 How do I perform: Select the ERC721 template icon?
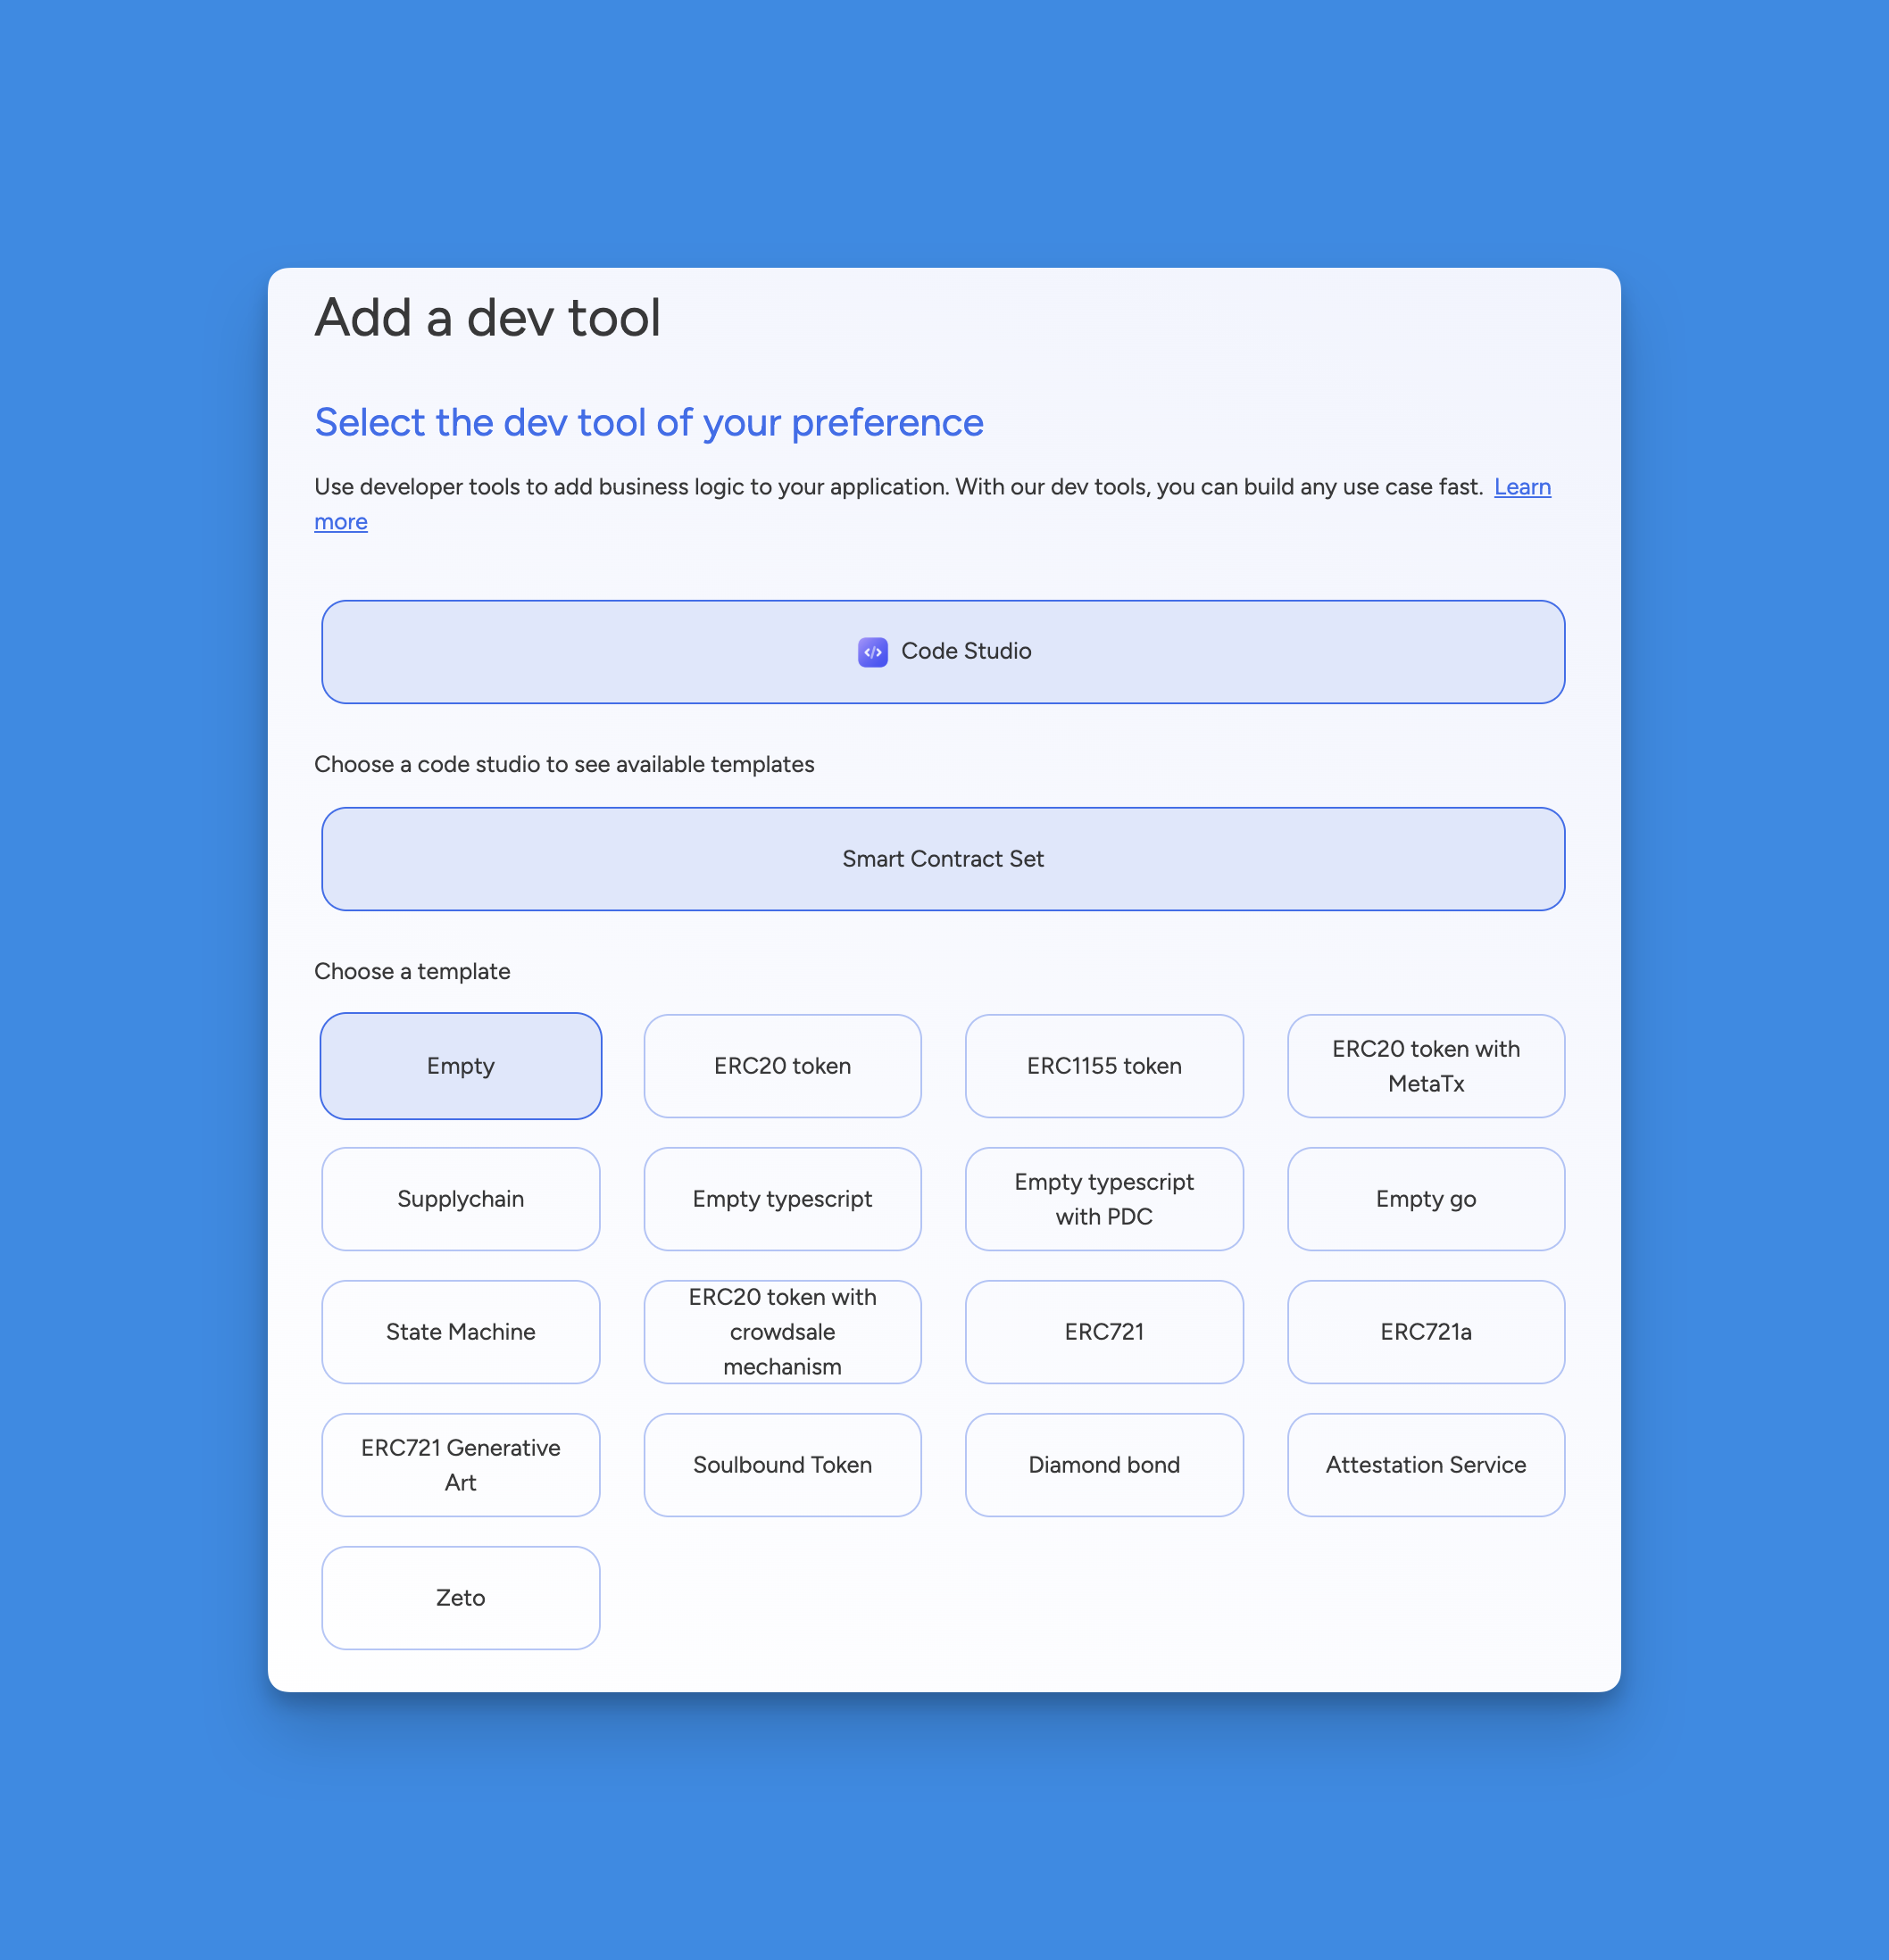click(x=1104, y=1333)
